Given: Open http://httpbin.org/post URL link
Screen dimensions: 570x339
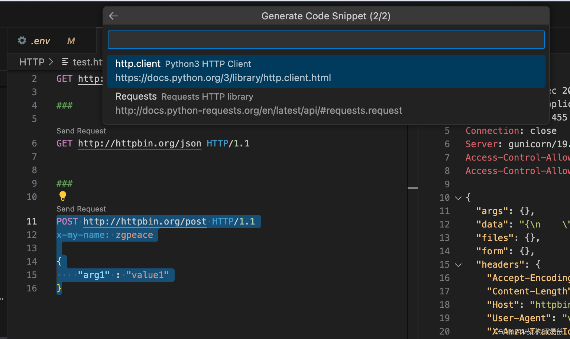Looking at the screenshot, I should [x=145, y=222].
